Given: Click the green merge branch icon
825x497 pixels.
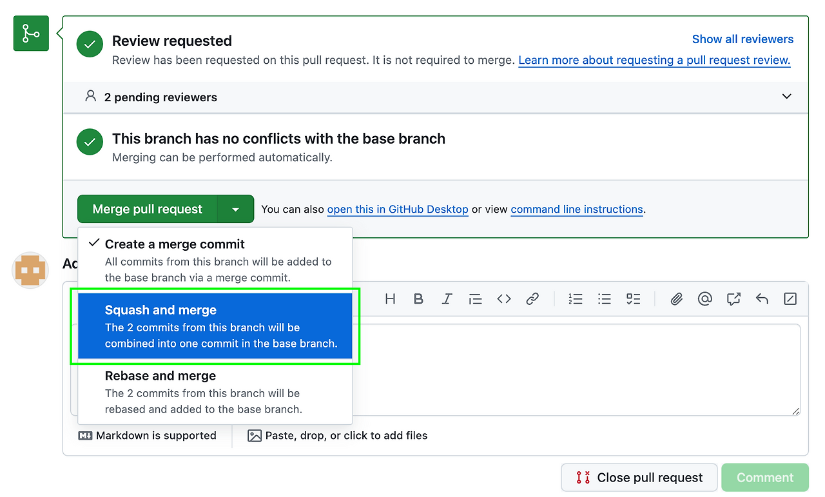Looking at the screenshot, I should 31,34.
